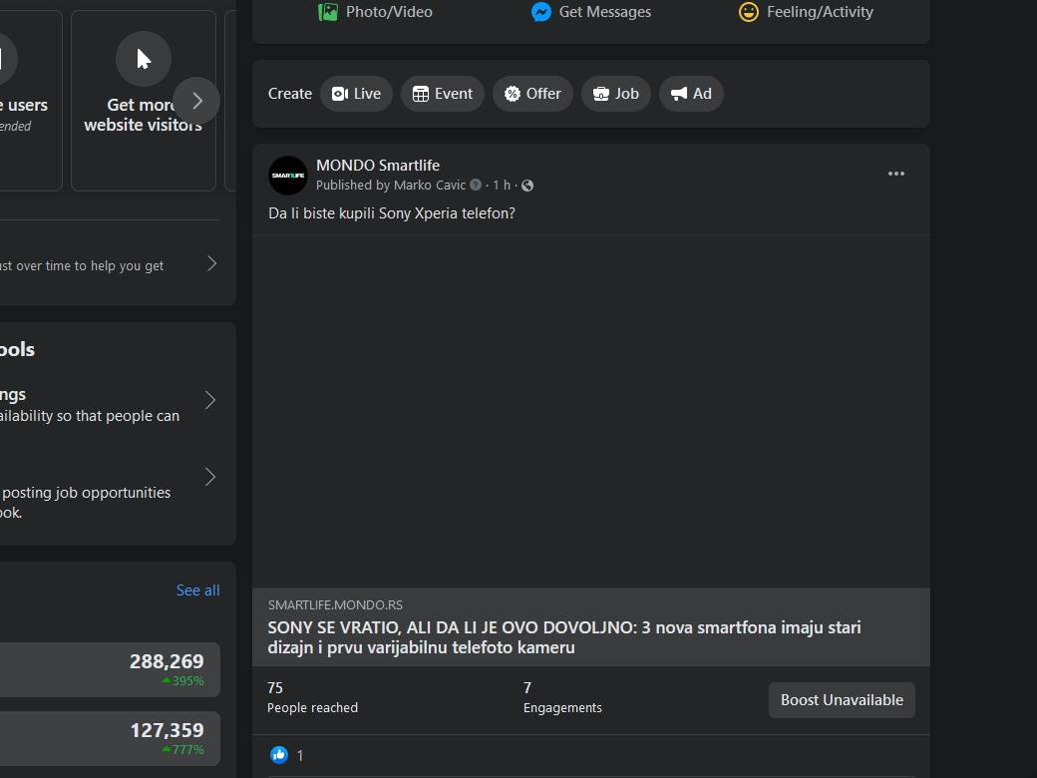Click the globe audience icon on the post

point(526,185)
